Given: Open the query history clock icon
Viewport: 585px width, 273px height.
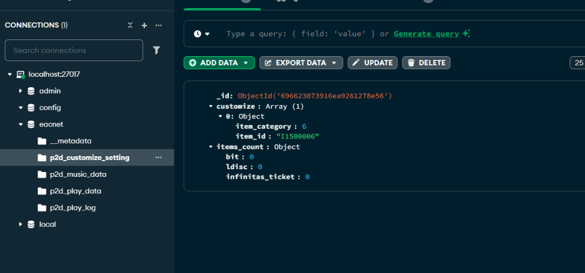Looking at the screenshot, I should pos(198,34).
